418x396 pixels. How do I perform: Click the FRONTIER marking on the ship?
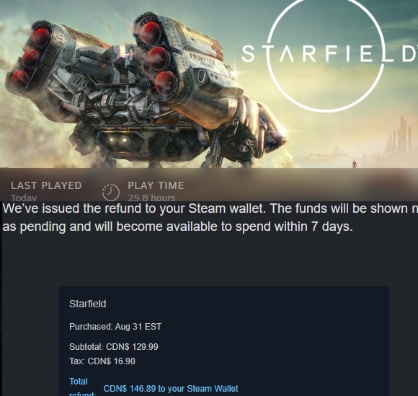click(202, 61)
